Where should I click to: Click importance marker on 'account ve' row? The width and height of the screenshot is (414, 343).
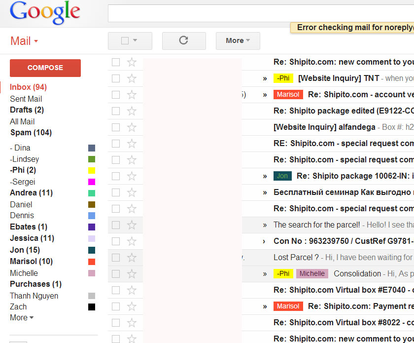pyautogui.click(x=265, y=95)
